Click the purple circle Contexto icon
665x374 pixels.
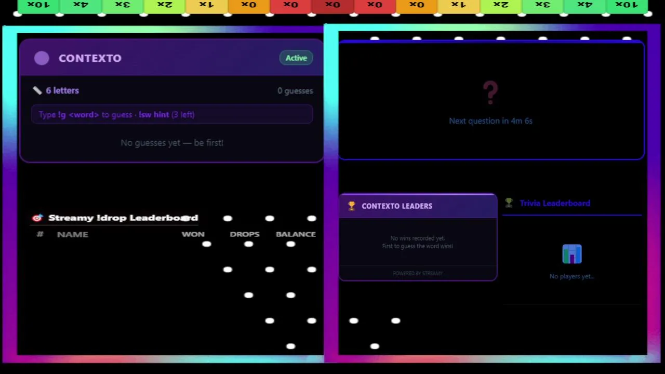pos(42,58)
